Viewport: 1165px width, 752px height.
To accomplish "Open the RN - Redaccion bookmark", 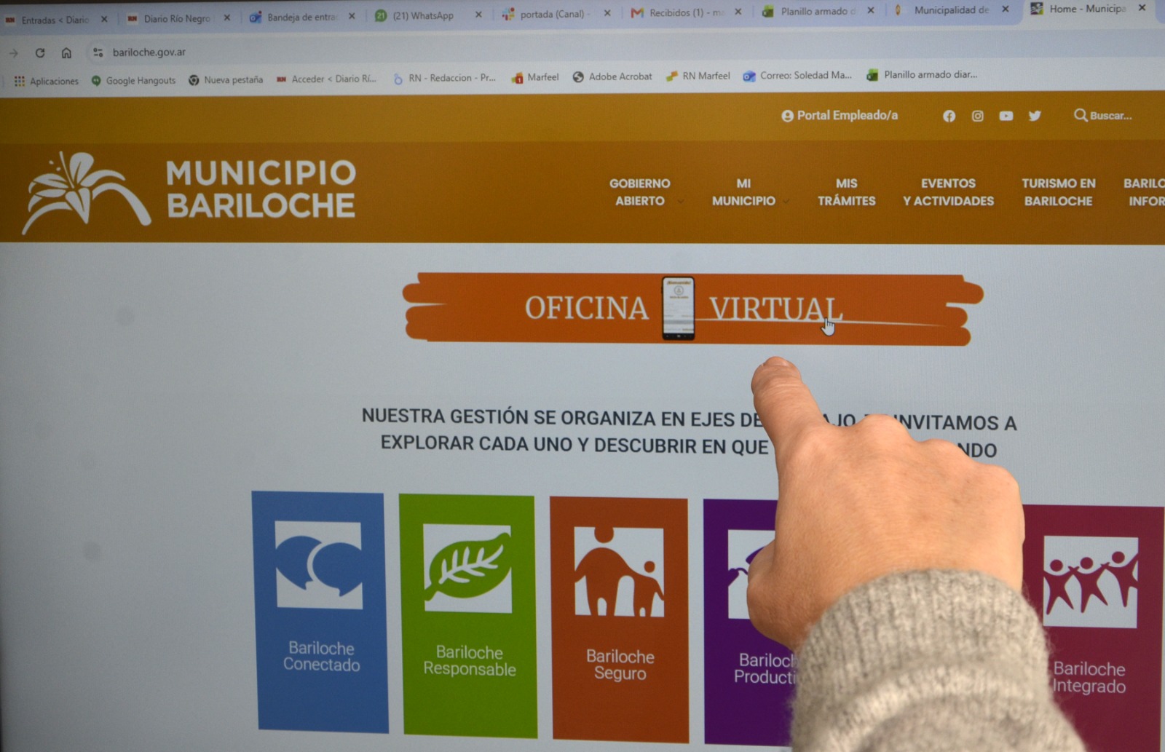I will point(443,78).
